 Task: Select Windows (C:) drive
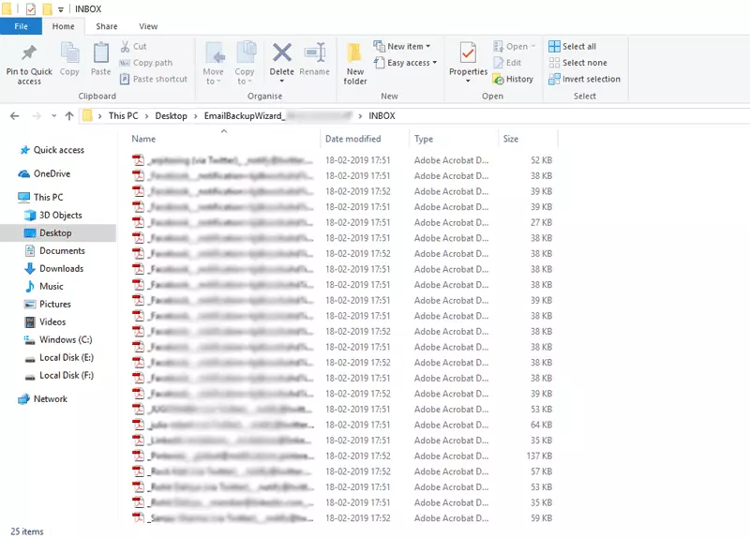click(x=58, y=339)
